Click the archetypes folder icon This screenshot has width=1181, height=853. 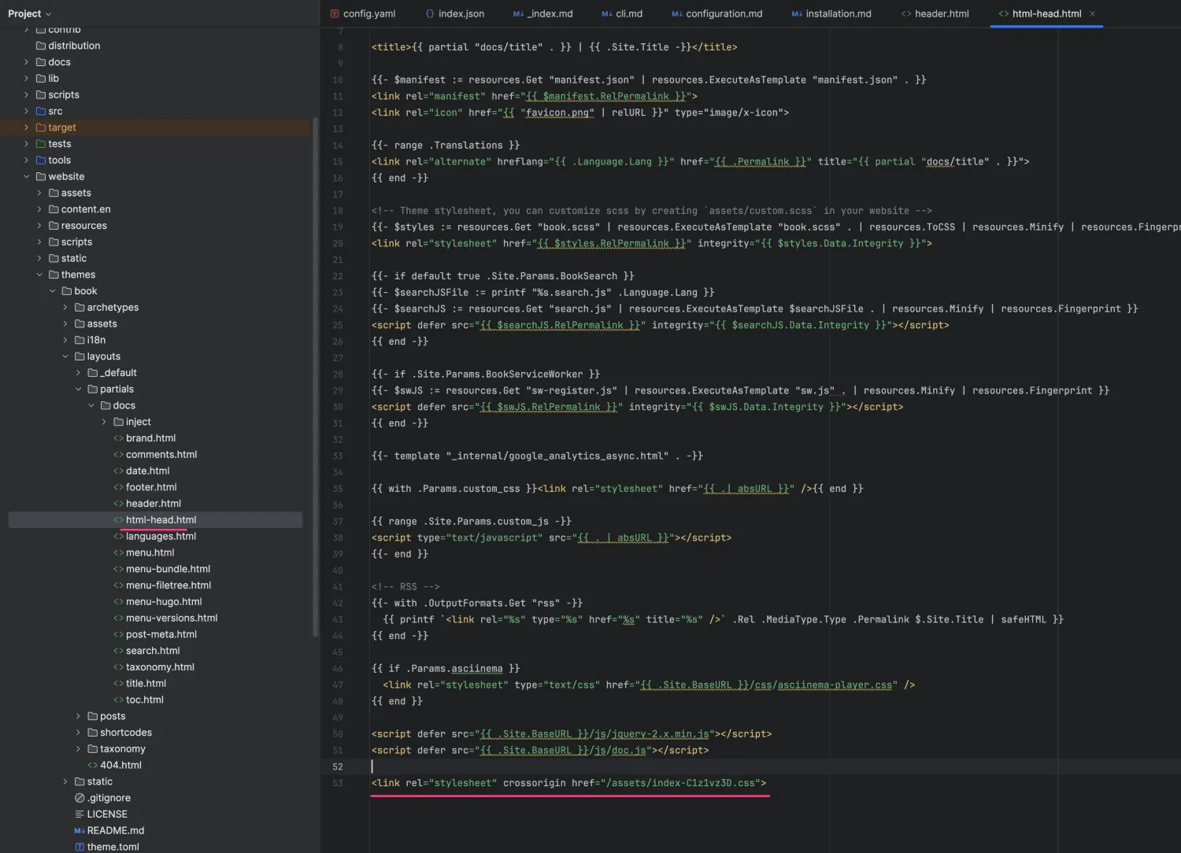pos(80,308)
